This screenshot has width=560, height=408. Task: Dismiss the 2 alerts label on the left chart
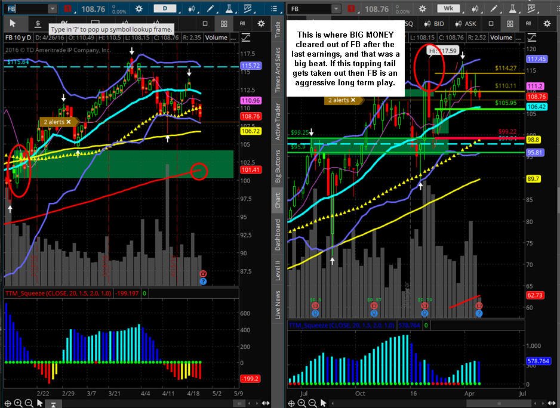69,122
